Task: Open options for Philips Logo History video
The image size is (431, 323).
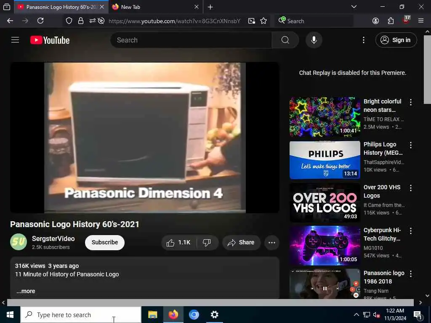Action: pyautogui.click(x=411, y=145)
